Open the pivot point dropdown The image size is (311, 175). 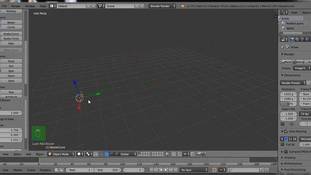pyautogui.click(x=89, y=154)
